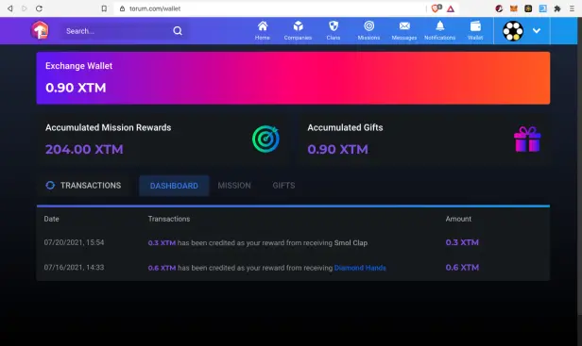Viewport: 582px width, 346px height.
Task: Click the Date column header
Action: tap(51, 219)
